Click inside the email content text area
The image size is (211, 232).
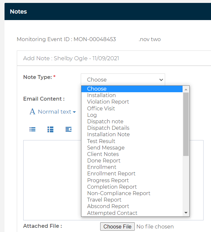click(52, 180)
